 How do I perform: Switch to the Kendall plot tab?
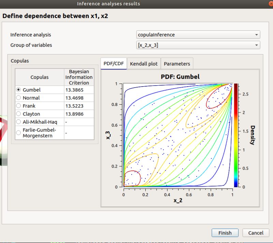tap(143, 63)
